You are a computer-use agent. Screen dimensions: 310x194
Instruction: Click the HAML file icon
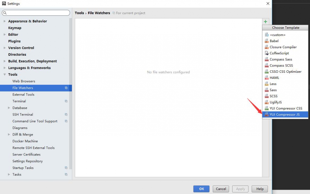[266, 78]
